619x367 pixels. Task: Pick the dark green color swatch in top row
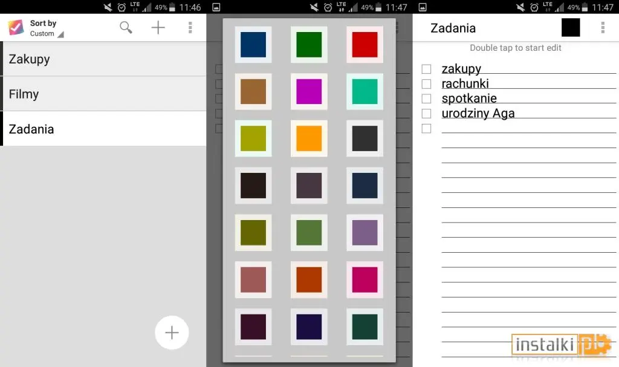309,44
